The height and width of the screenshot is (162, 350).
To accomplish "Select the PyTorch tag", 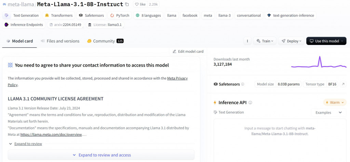I will pos(120,15).
